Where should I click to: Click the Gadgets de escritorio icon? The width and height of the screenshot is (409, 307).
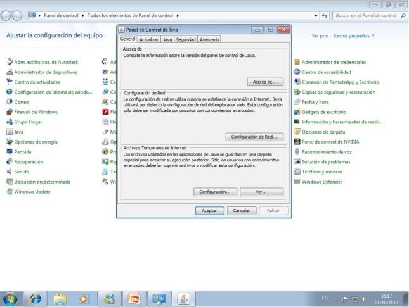click(297, 111)
